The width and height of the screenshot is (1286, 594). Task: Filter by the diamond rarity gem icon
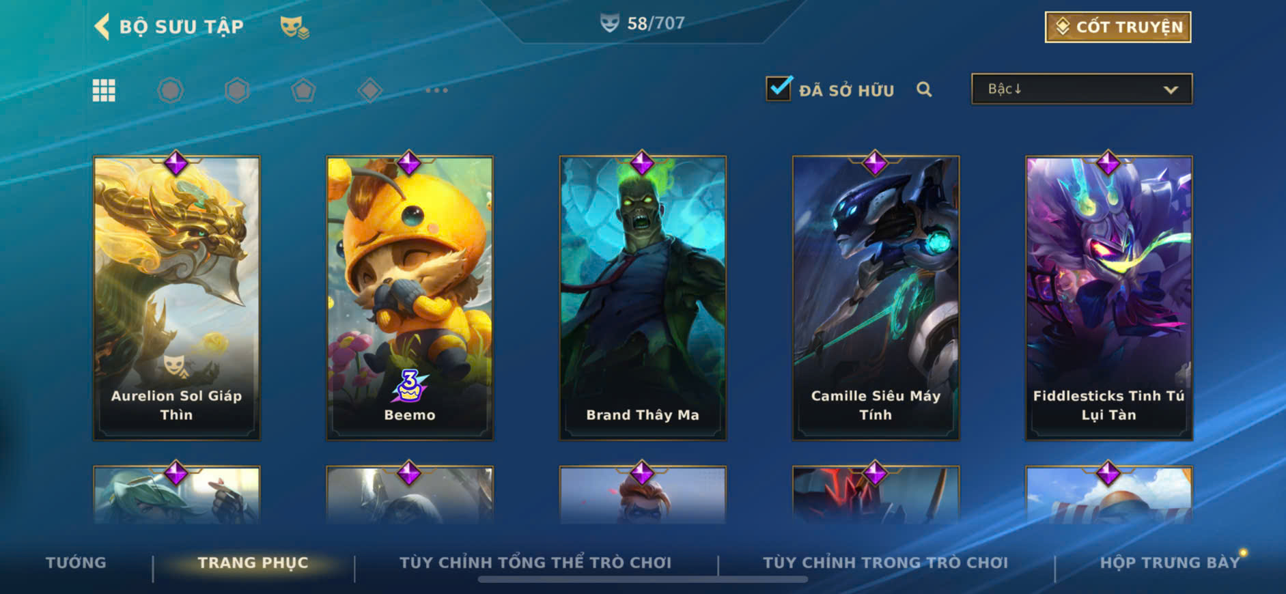(369, 90)
